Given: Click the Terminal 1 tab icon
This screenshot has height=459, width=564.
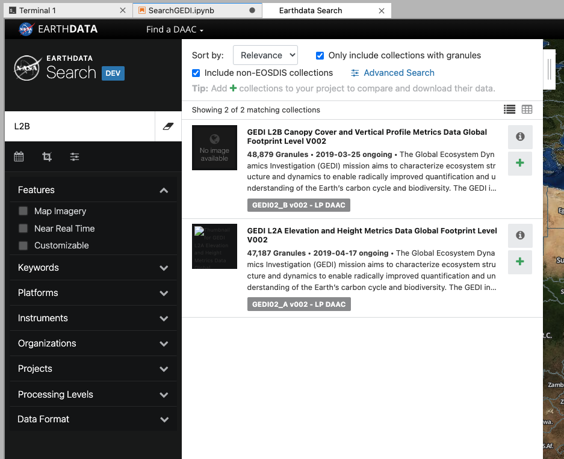Looking at the screenshot, I should coord(13,10).
